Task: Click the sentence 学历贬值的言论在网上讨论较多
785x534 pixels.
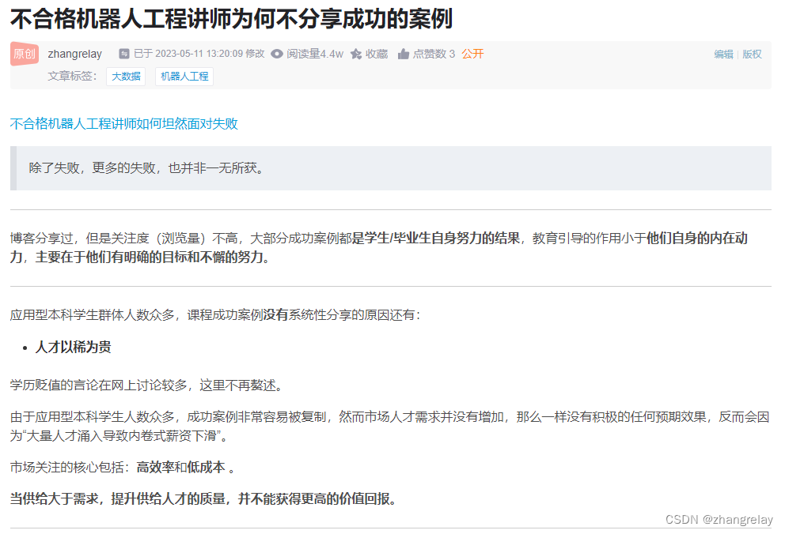Action: (148, 385)
